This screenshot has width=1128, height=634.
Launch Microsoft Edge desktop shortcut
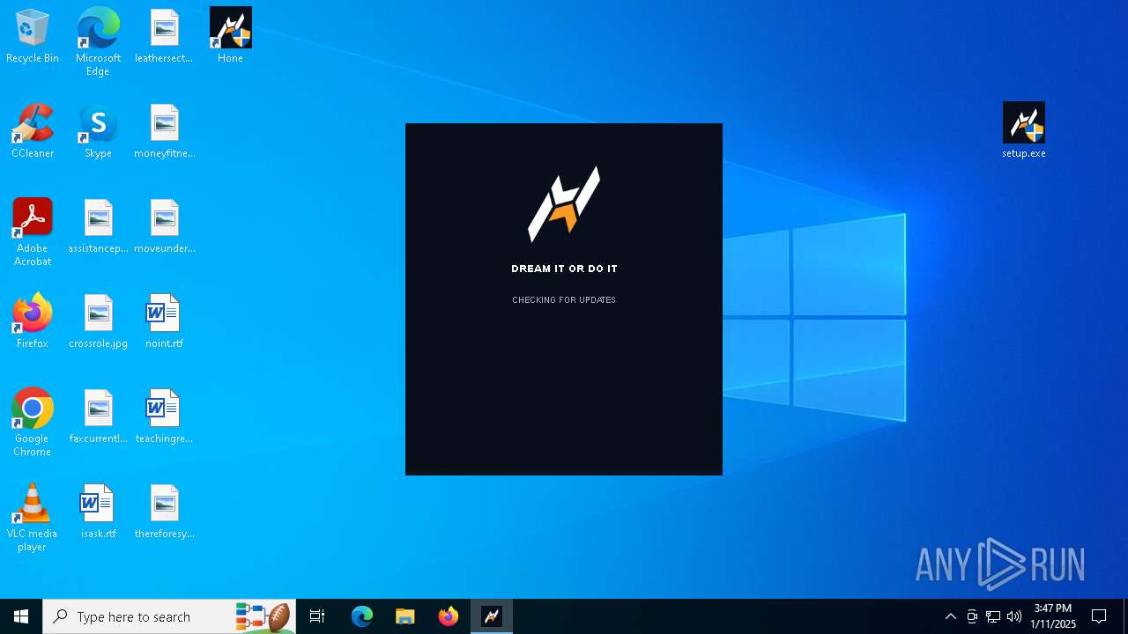[x=98, y=42]
